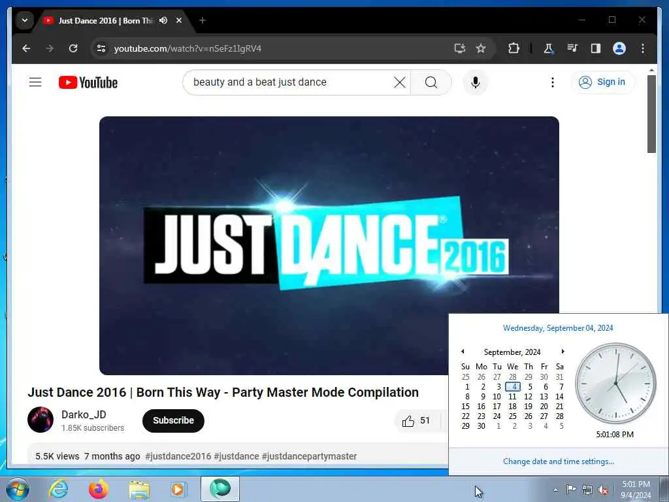Go to next month in calendar
This screenshot has width=669, height=502.
click(x=563, y=351)
